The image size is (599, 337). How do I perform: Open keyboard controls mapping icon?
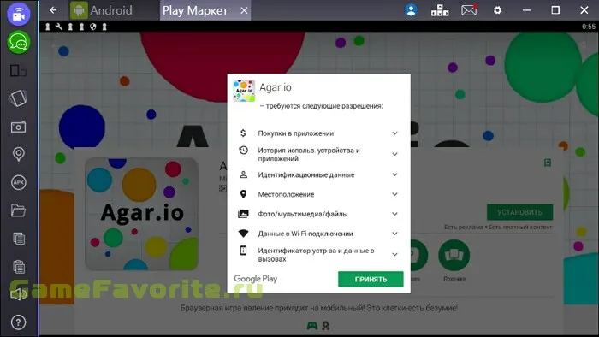tap(440, 10)
